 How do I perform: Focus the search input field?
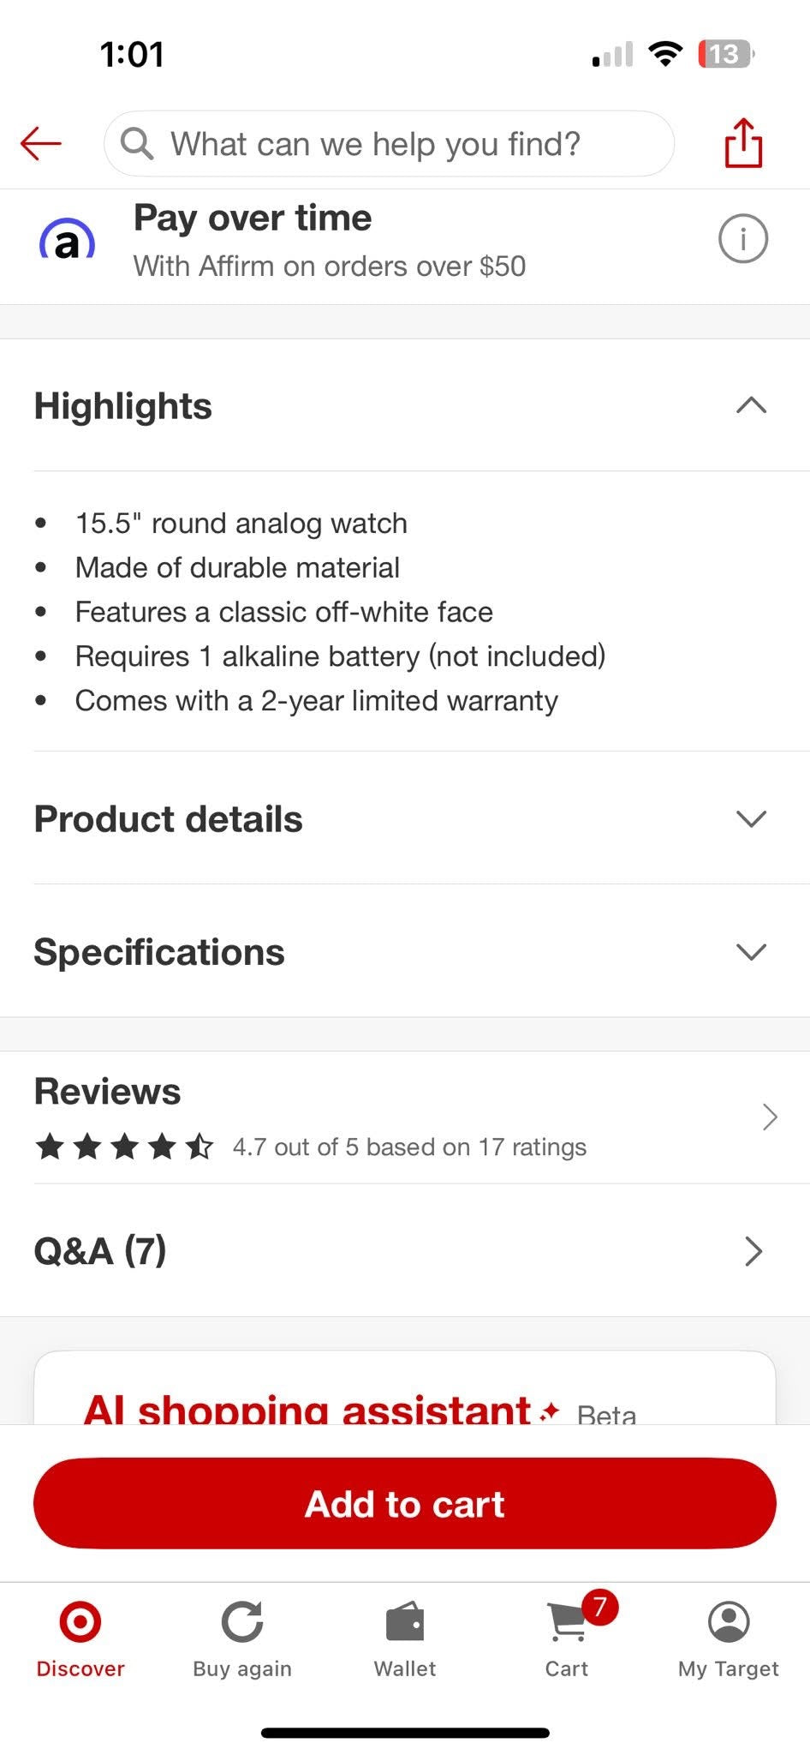(389, 143)
